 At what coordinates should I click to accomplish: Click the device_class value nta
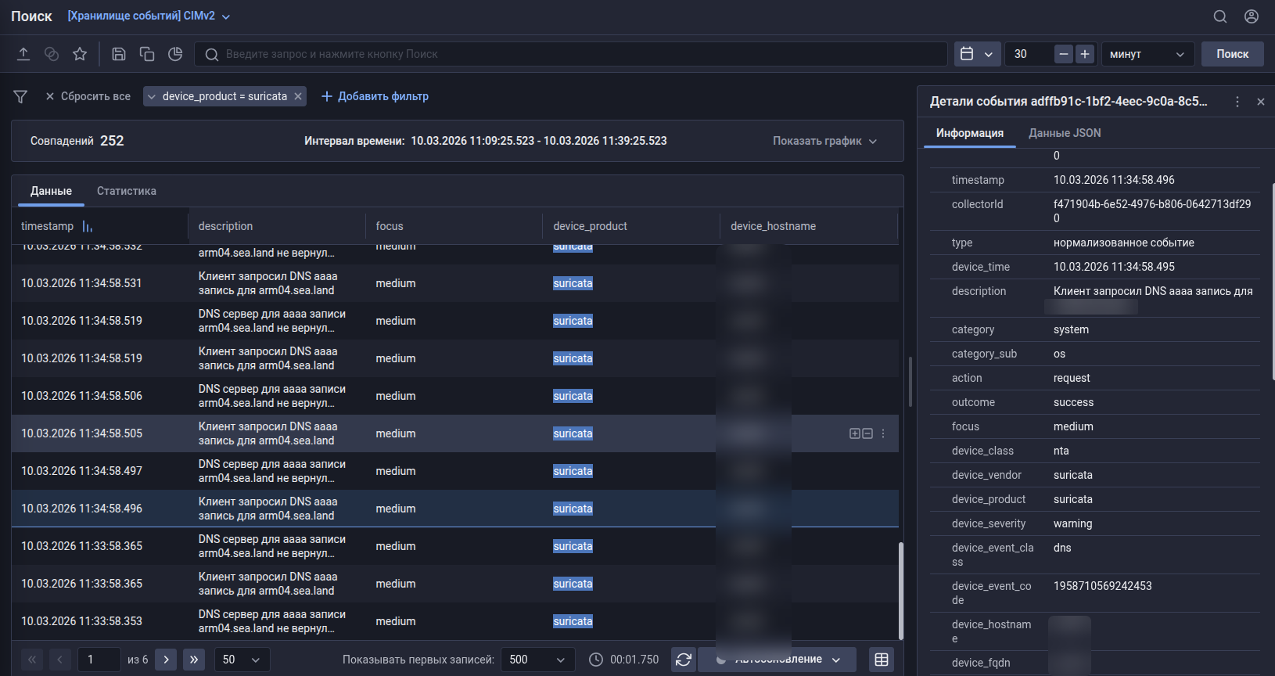1061,451
